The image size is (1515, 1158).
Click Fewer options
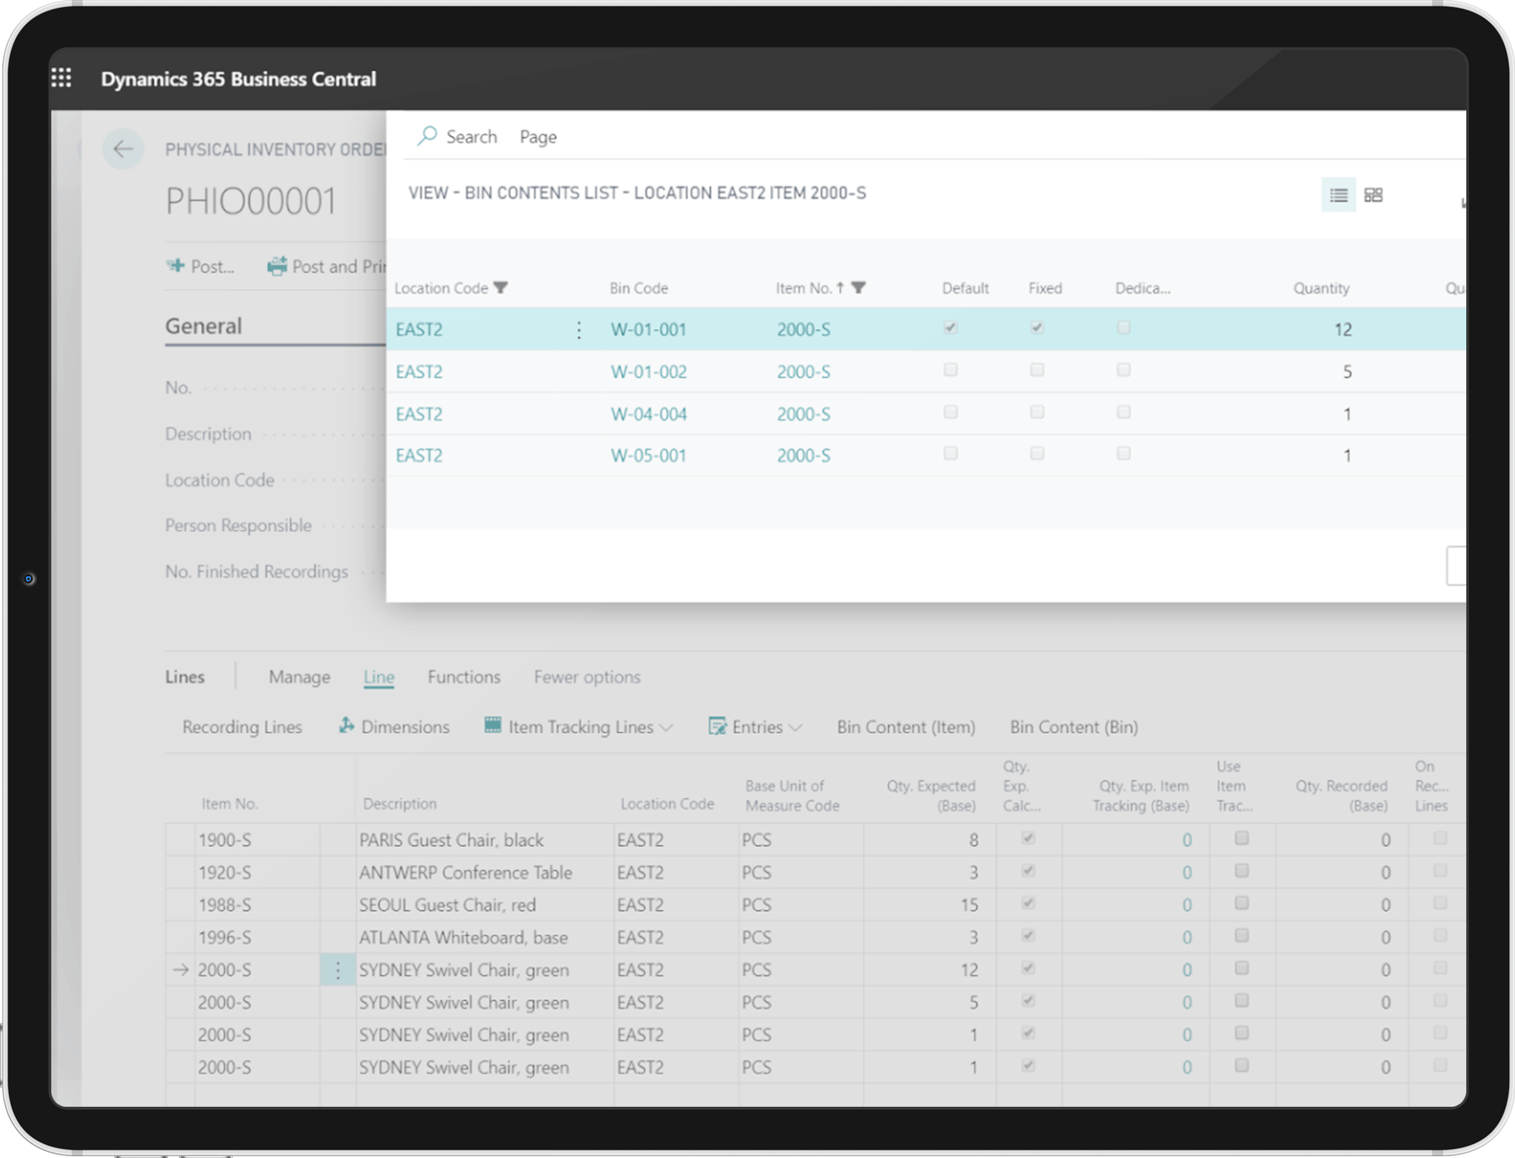[x=587, y=677]
